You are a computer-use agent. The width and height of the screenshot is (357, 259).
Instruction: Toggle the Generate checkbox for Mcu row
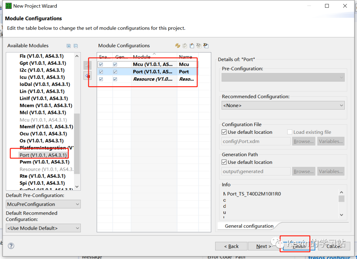(x=115, y=64)
